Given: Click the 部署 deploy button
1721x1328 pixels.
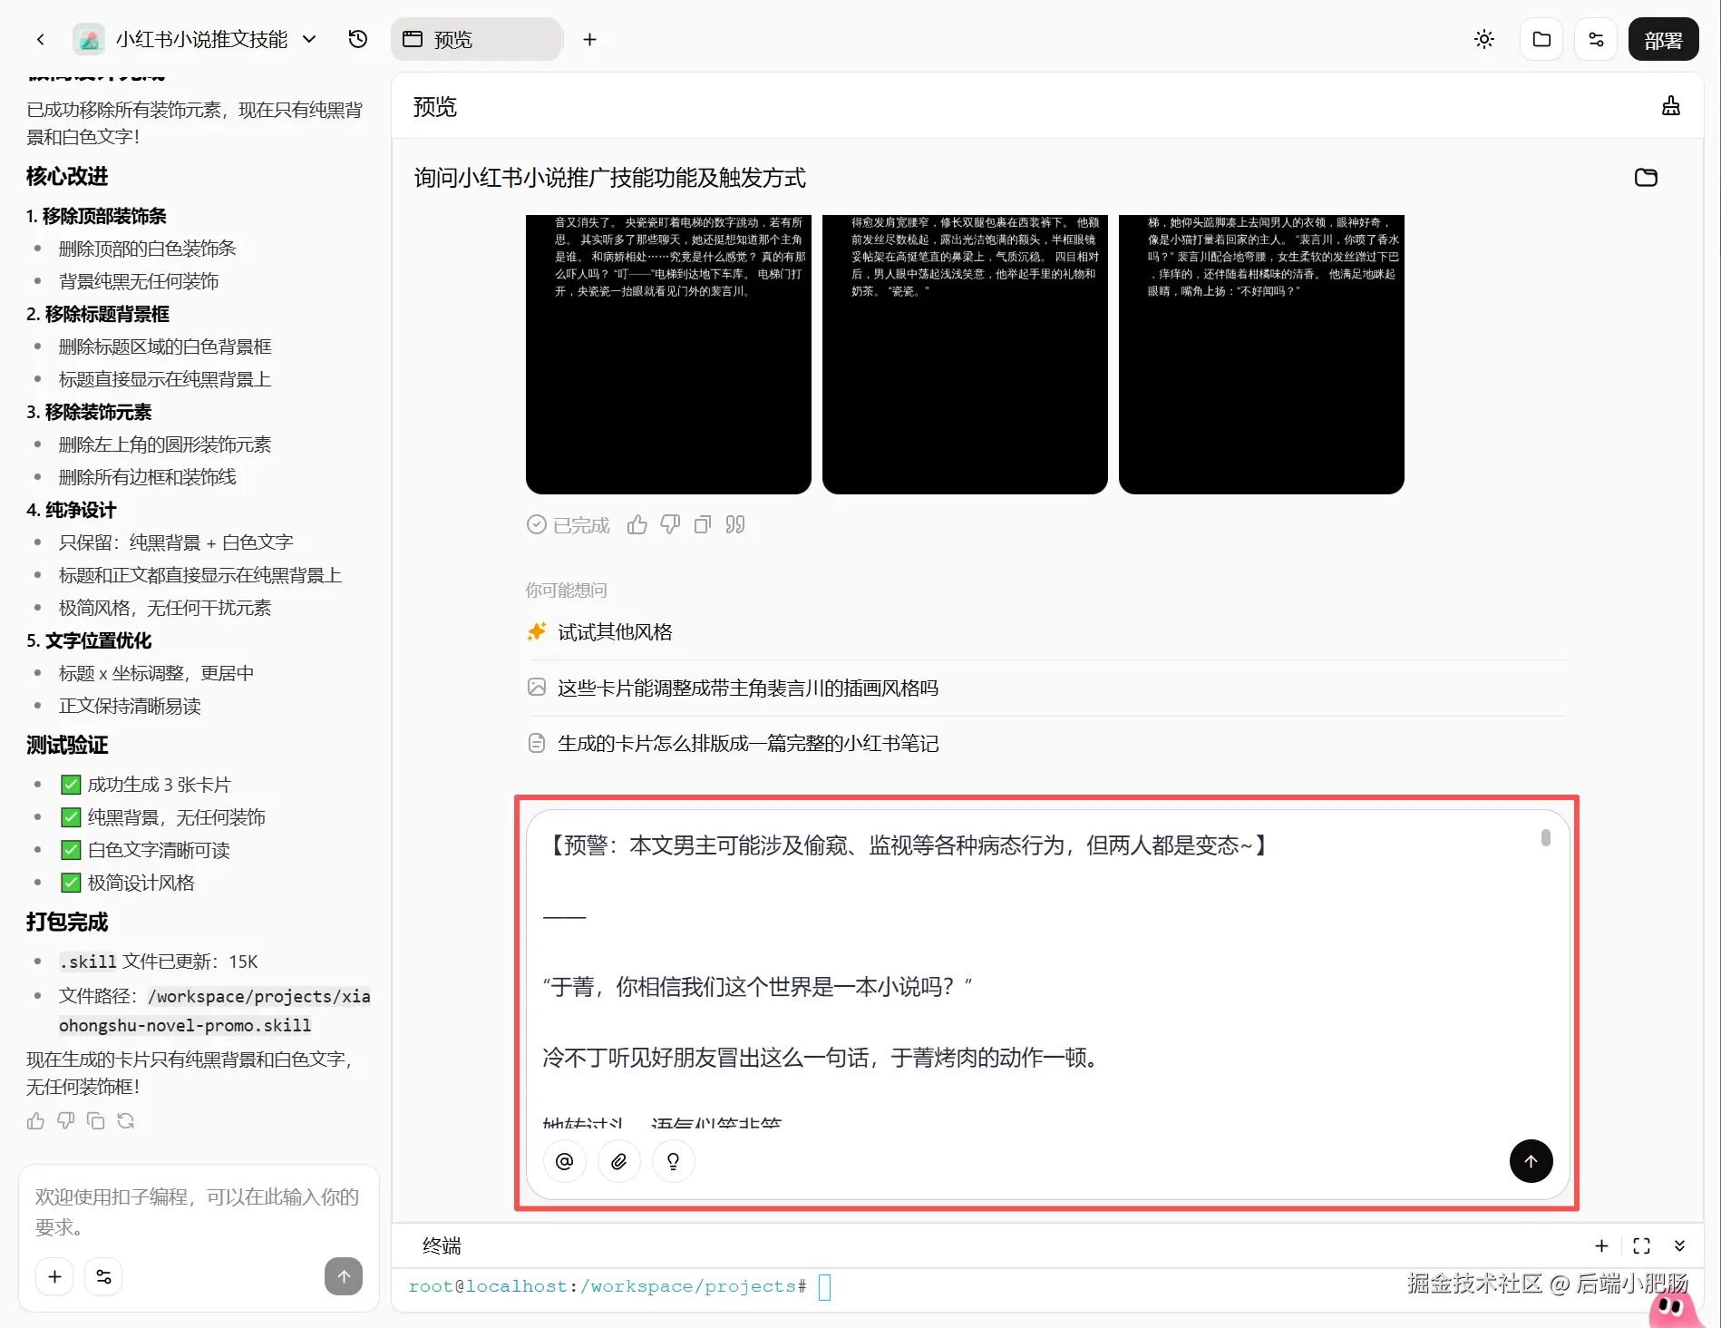Looking at the screenshot, I should pyautogui.click(x=1663, y=39).
